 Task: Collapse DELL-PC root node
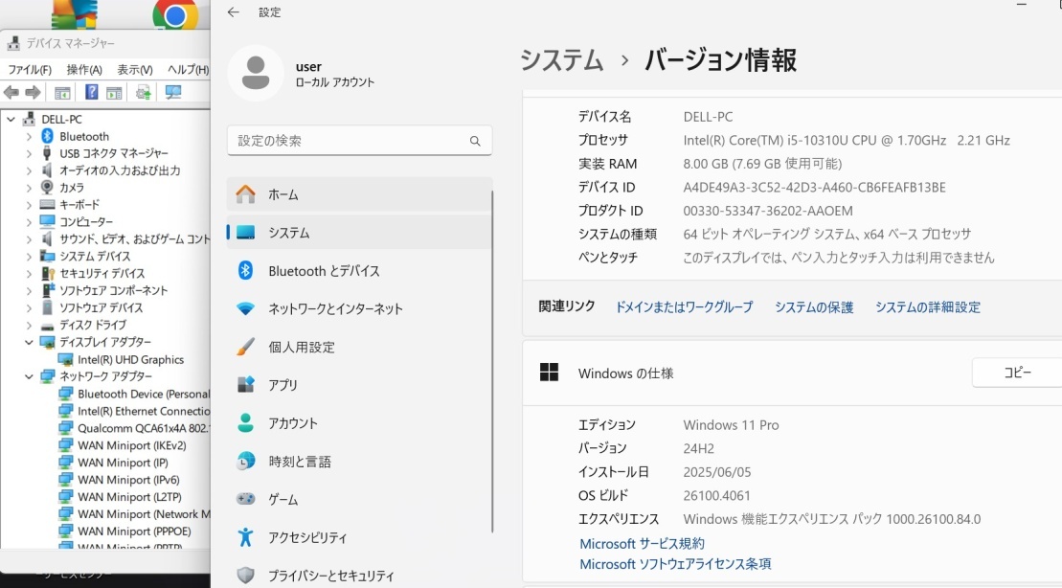click(x=11, y=119)
